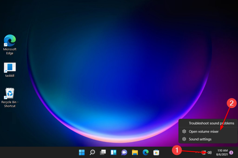Open the notification count badge
238x158 pixels.
[x=231, y=152]
